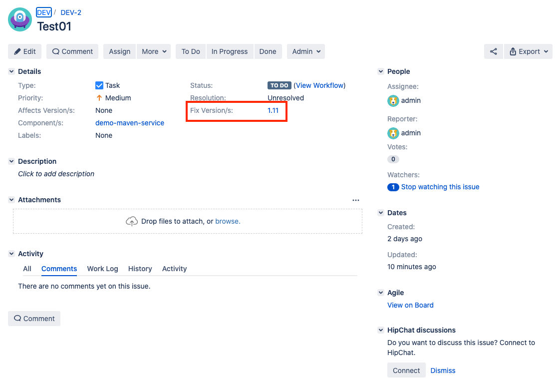
Task: Open the View Workflow link
Action: 320,85
